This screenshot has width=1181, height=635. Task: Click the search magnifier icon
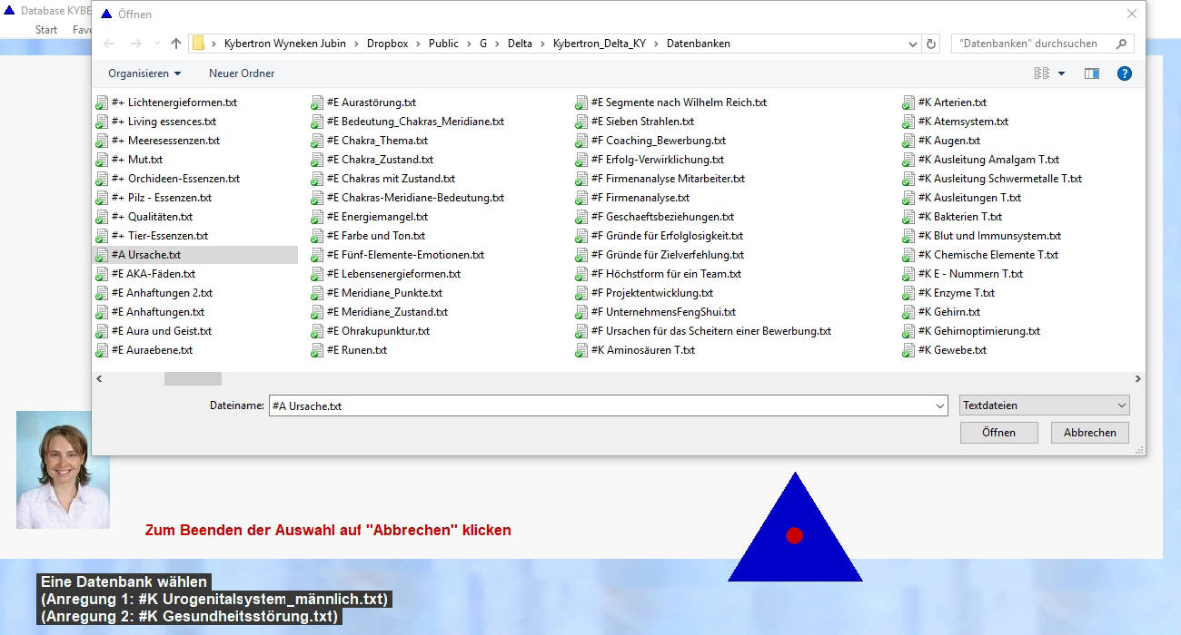[x=1122, y=44]
